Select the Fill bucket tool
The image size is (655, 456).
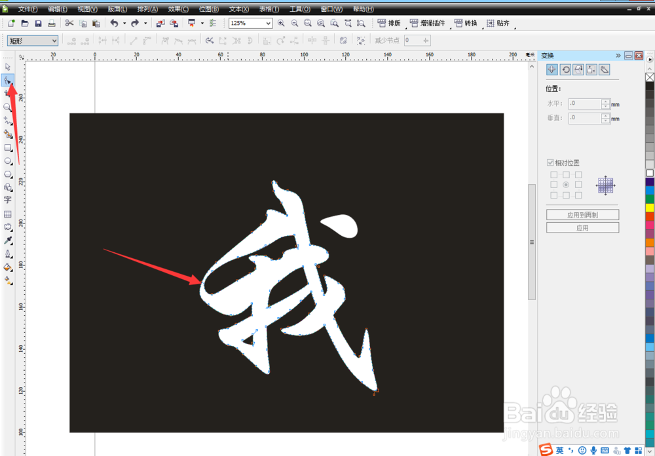coord(7,267)
